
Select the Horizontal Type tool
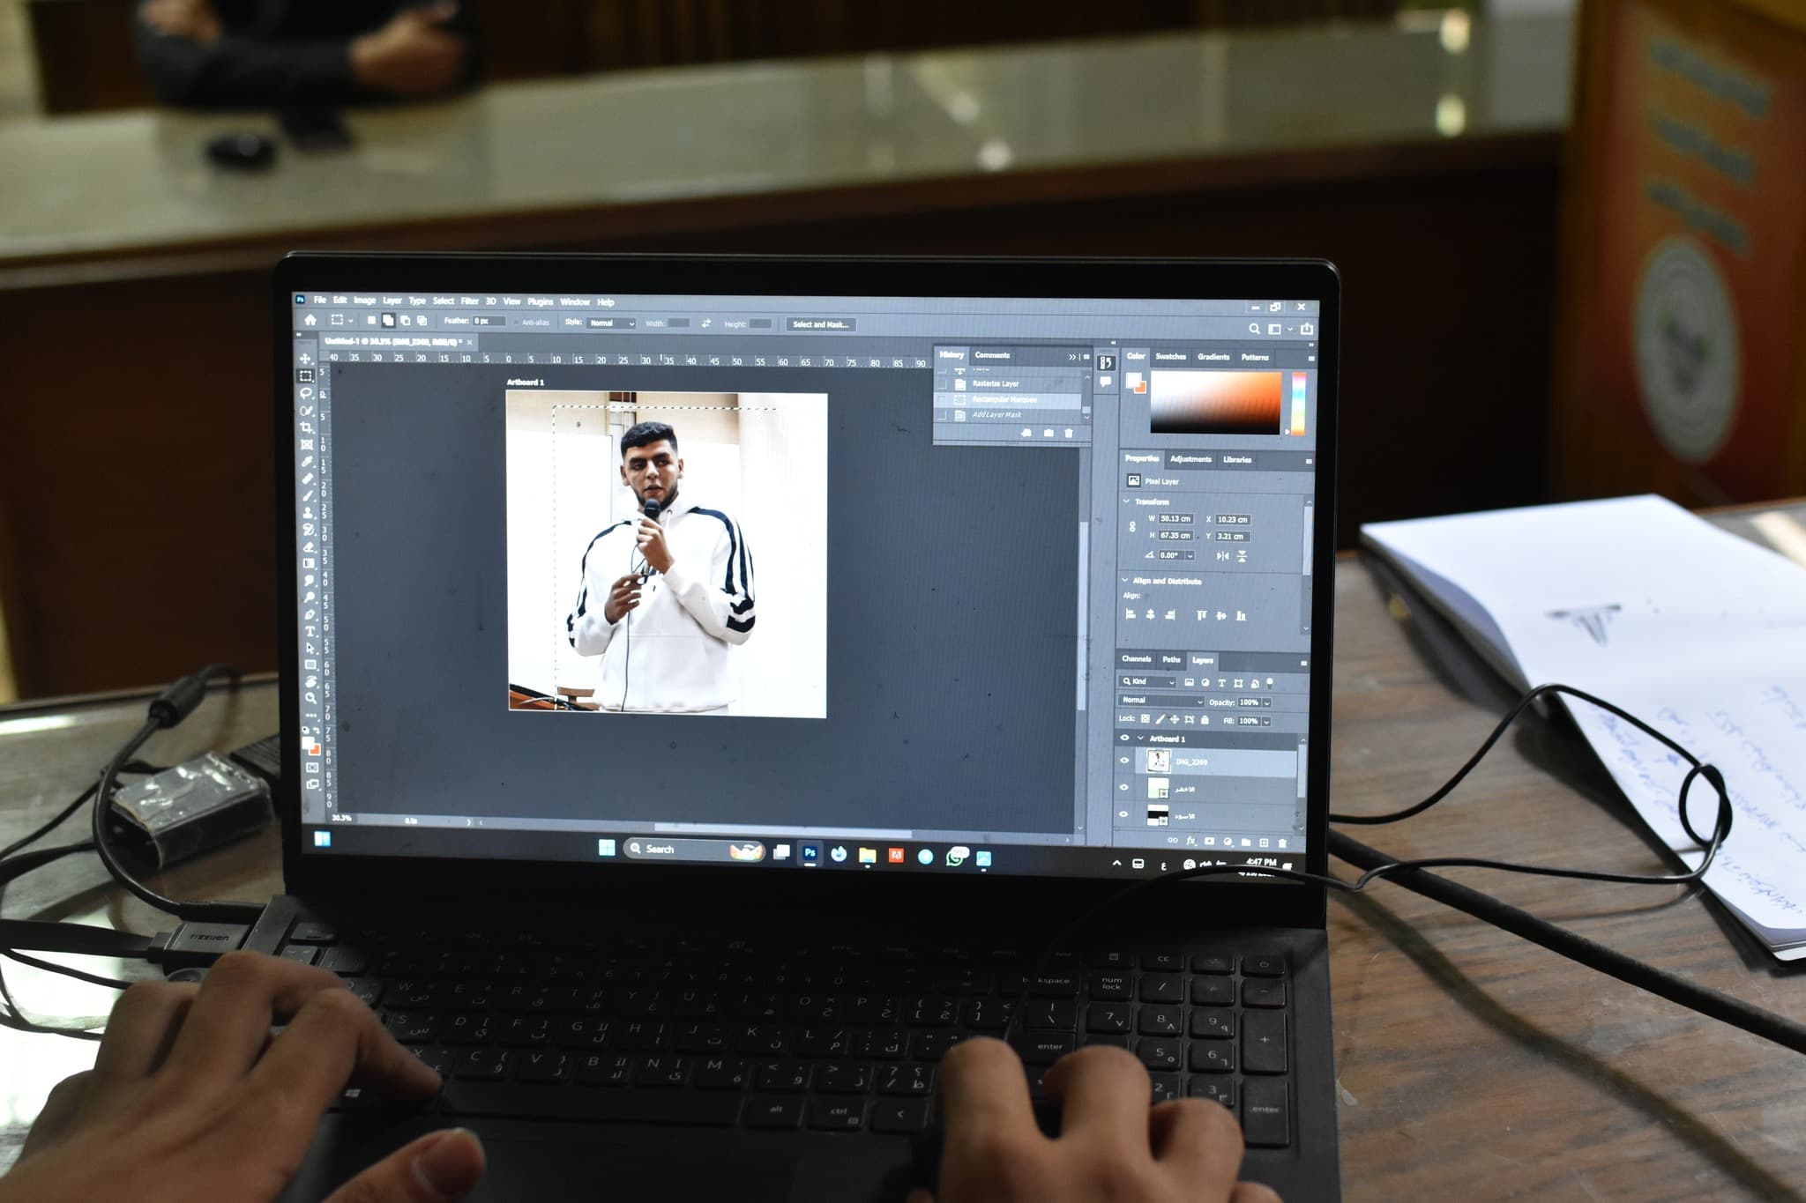(310, 631)
